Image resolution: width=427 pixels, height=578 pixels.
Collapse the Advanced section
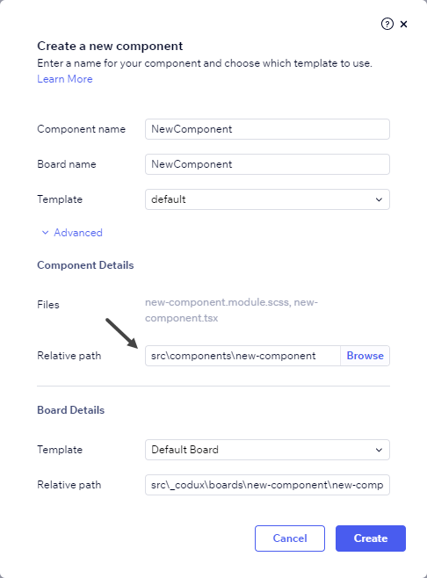click(72, 233)
